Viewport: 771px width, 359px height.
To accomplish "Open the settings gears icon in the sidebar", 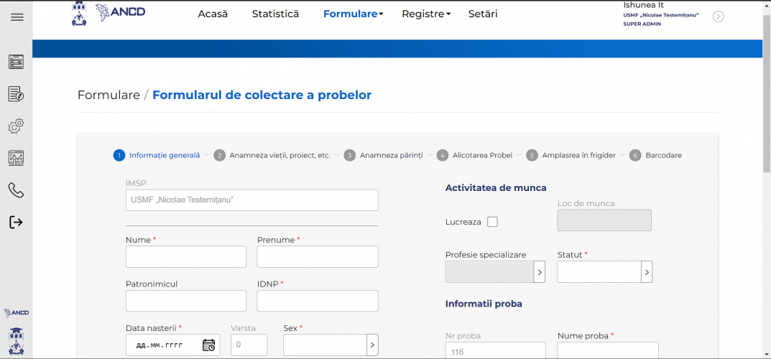I will click(x=17, y=126).
